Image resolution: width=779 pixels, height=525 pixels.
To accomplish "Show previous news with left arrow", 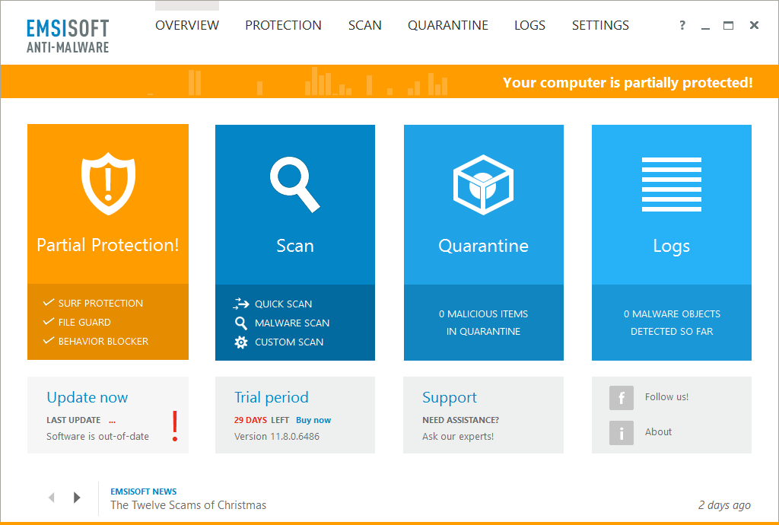I will pos(51,497).
